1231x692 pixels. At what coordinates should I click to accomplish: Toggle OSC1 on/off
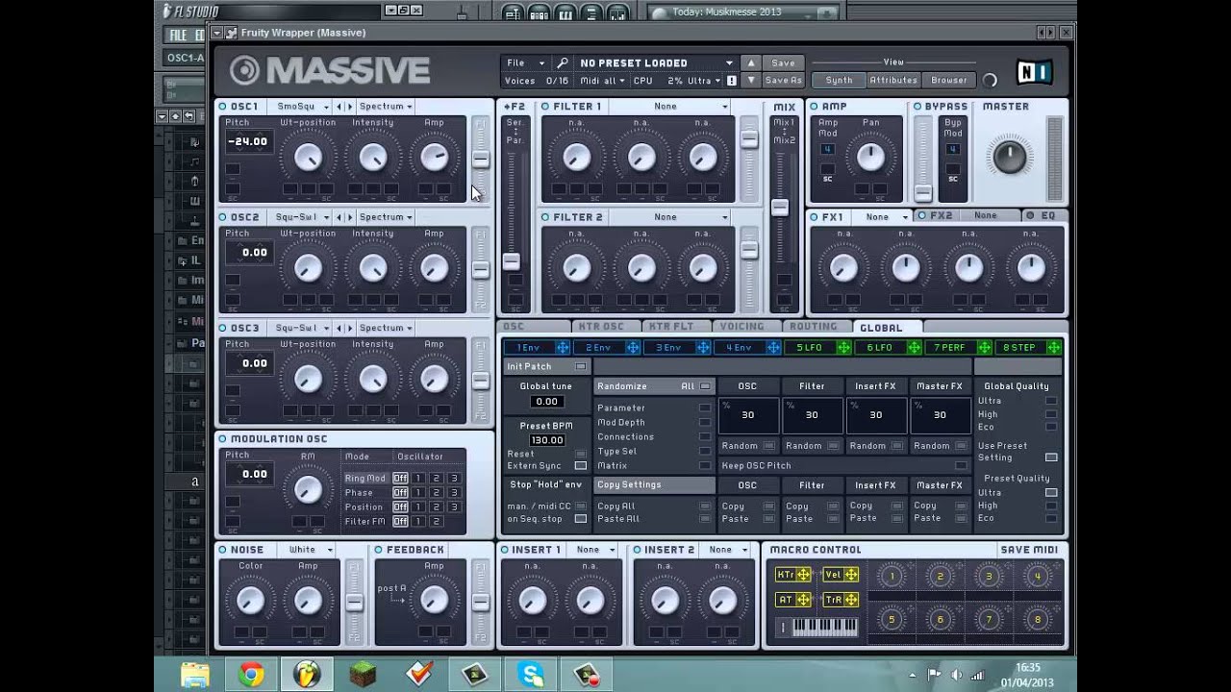pyautogui.click(x=223, y=107)
